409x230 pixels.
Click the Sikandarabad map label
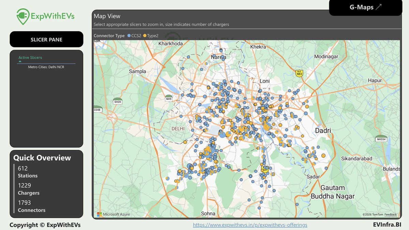tap(357, 159)
